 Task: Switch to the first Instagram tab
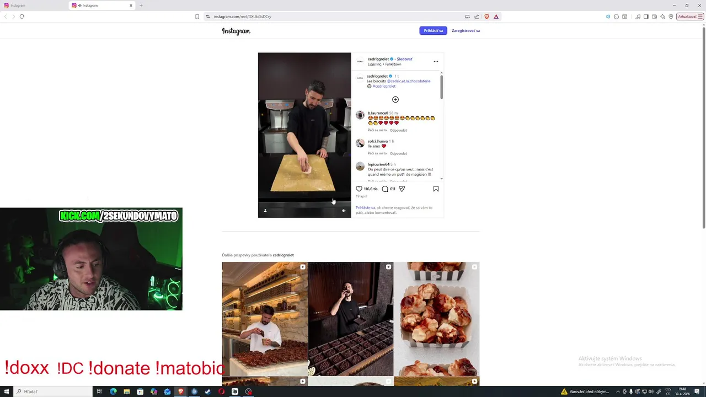point(34,6)
